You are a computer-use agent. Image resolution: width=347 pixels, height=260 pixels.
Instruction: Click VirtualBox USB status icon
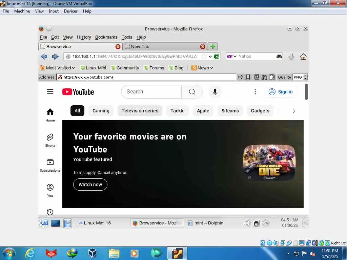coord(289,243)
